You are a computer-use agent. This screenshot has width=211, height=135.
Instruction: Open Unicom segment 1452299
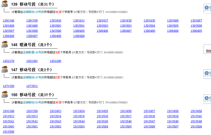click(x=56, y=61)
